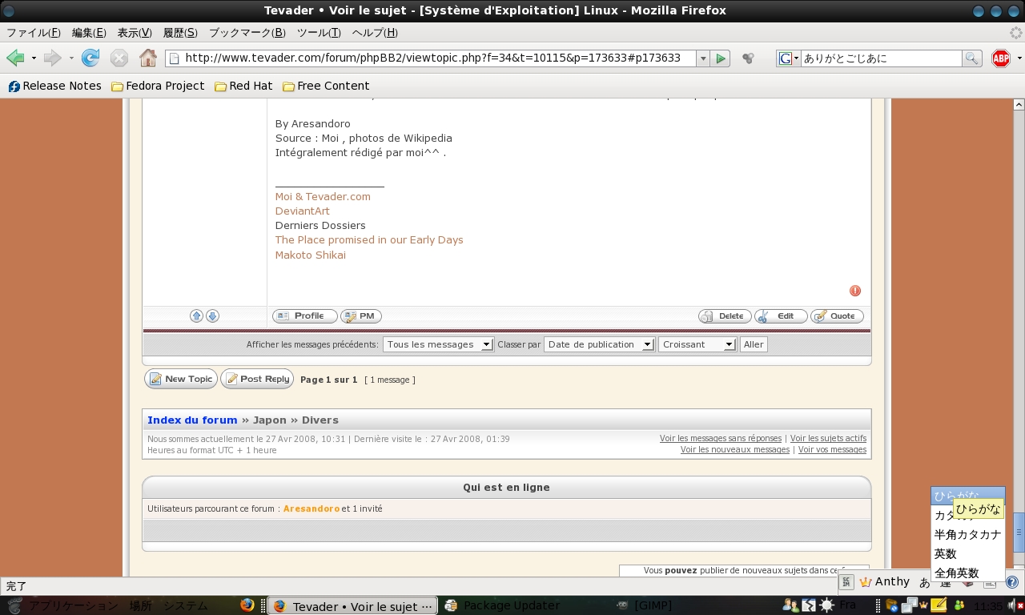Open the 表示 (View) menu
The image size is (1025, 615).
135,33
